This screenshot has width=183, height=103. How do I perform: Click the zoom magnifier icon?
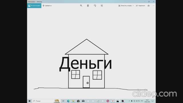[81, 6]
